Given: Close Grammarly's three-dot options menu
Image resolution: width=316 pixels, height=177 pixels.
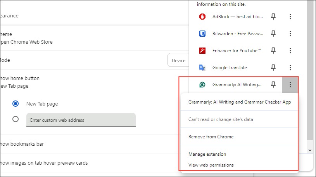Looking at the screenshot, I should pyautogui.click(x=290, y=85).
